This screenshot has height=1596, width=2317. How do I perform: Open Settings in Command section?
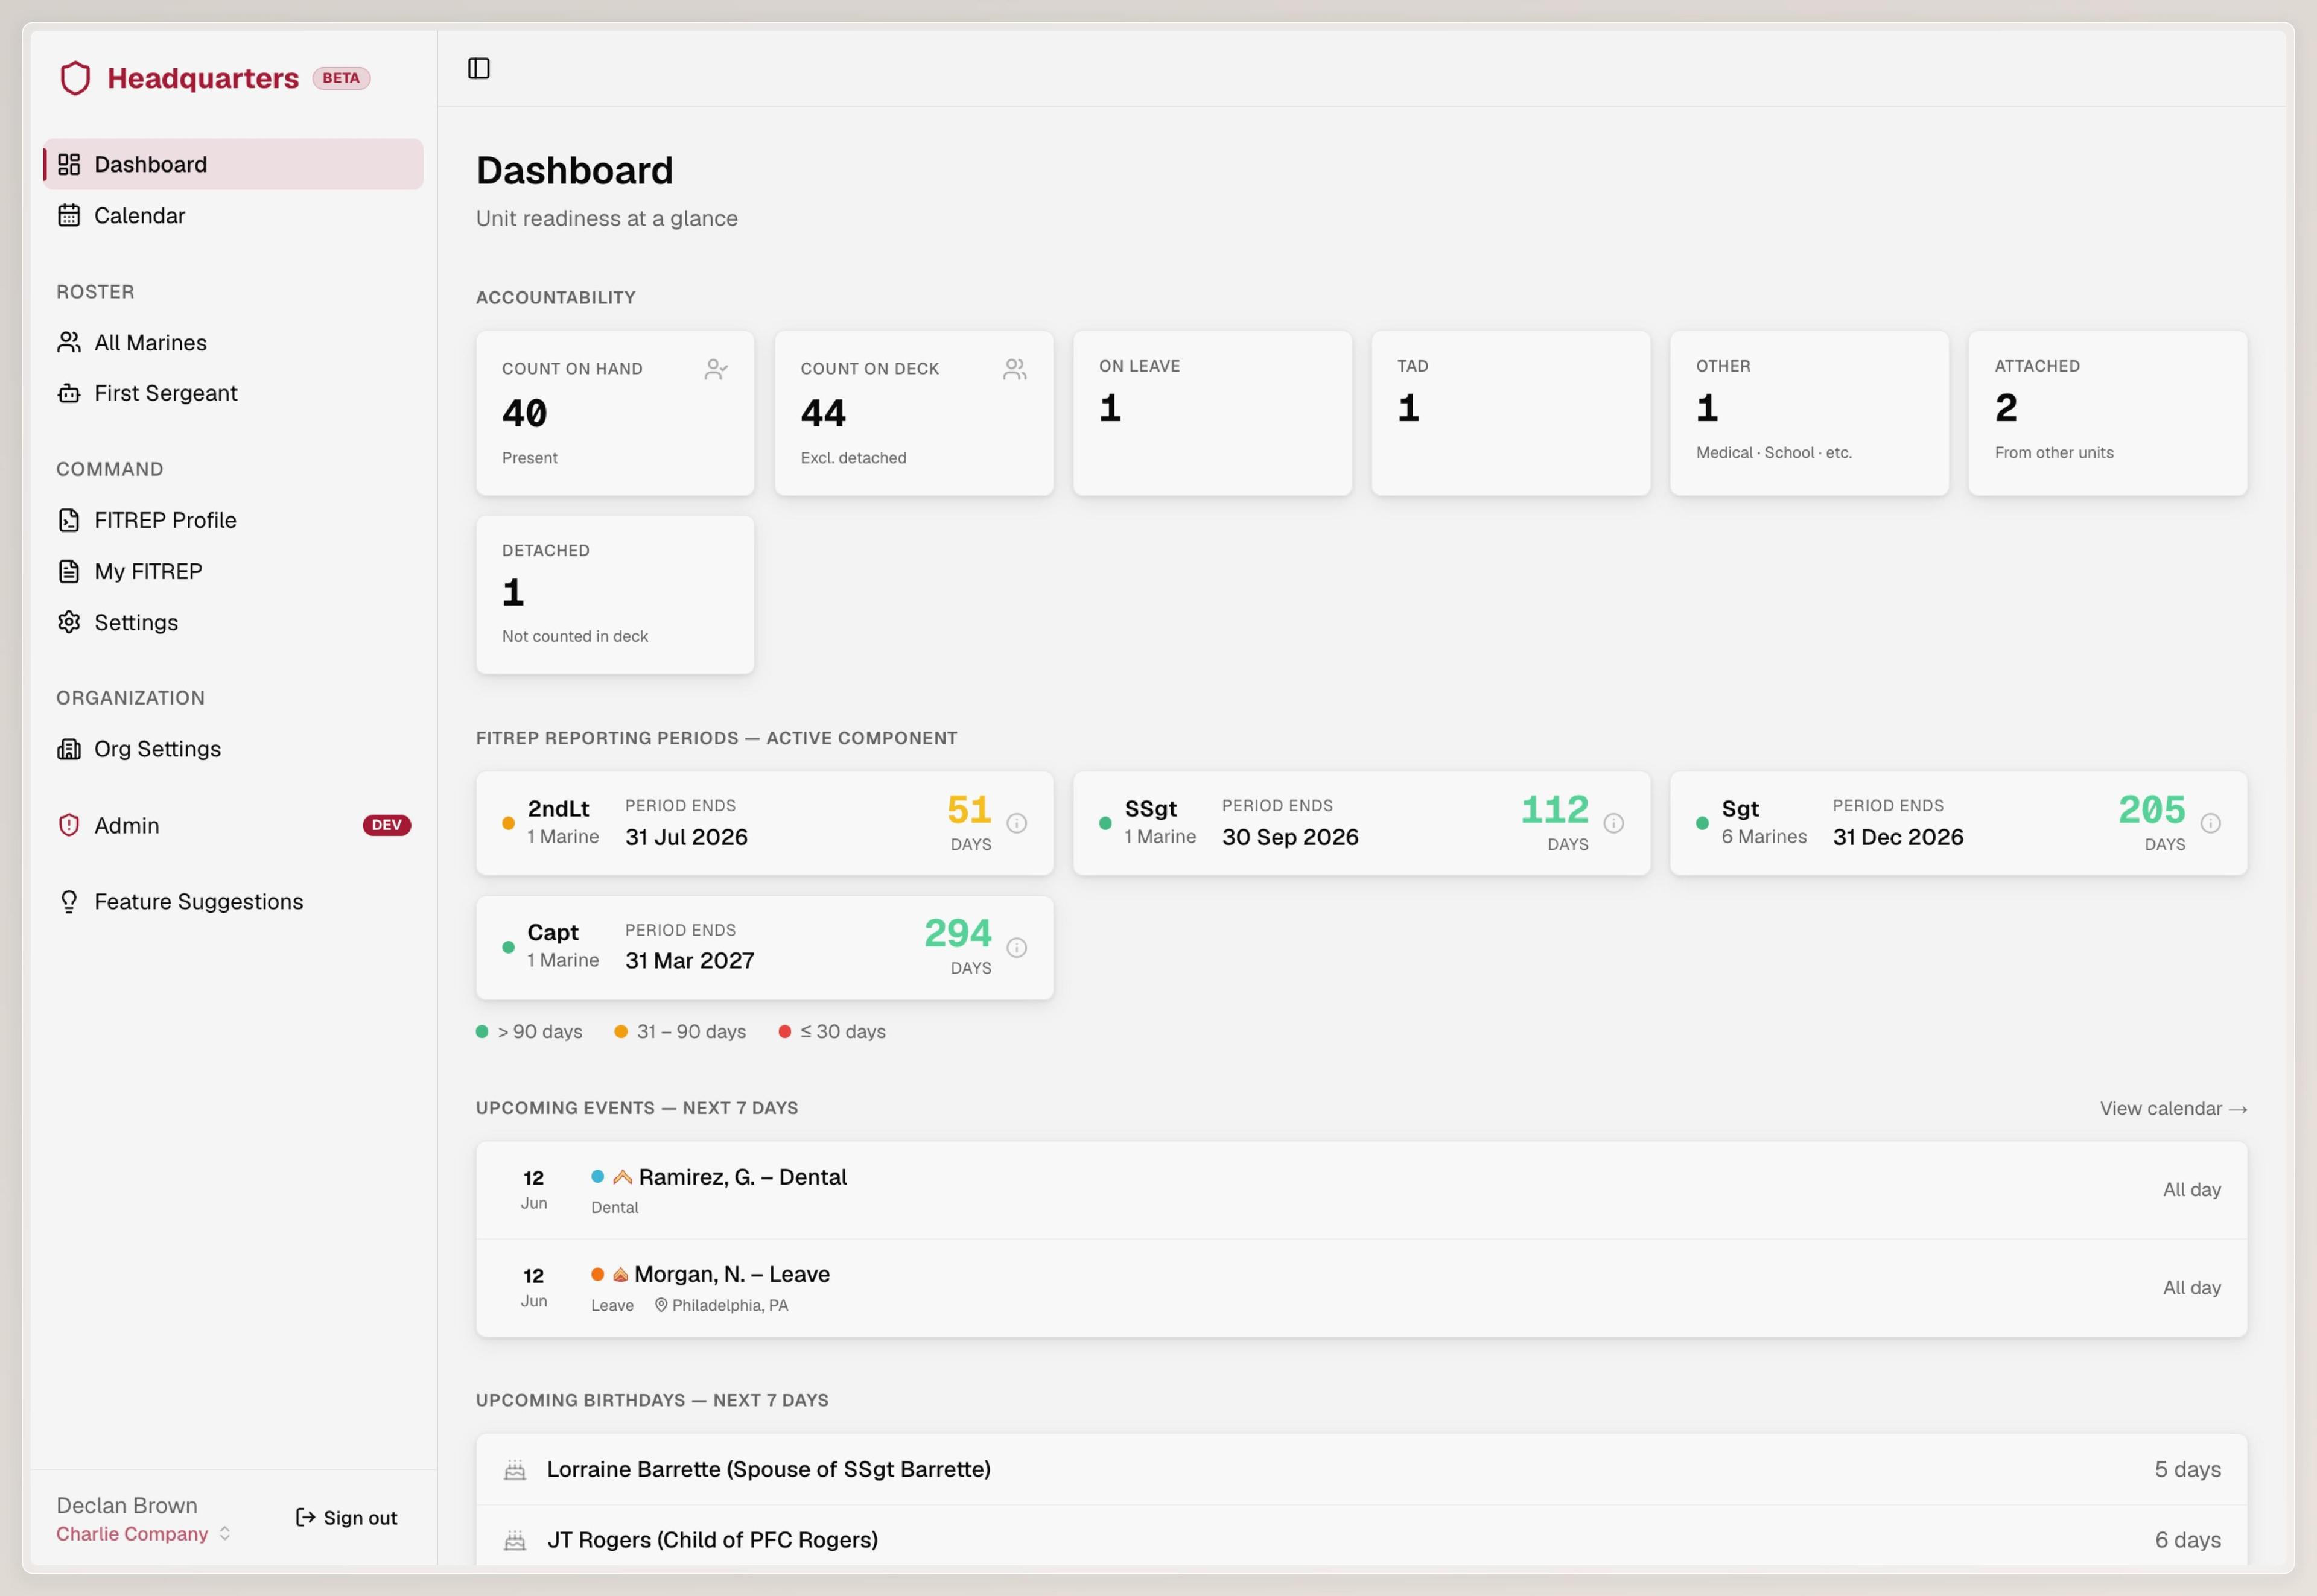(x=233, y=622)
